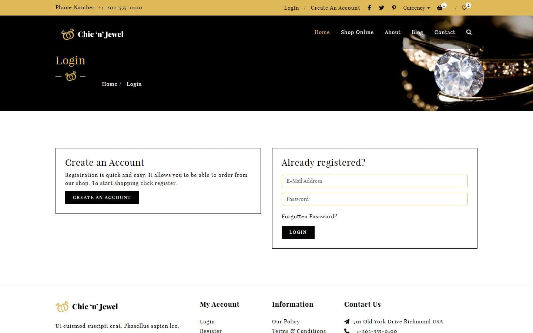Click the black CREATE AN ACCOUNT button
This screenshot has width=533, height=333.
102,198
